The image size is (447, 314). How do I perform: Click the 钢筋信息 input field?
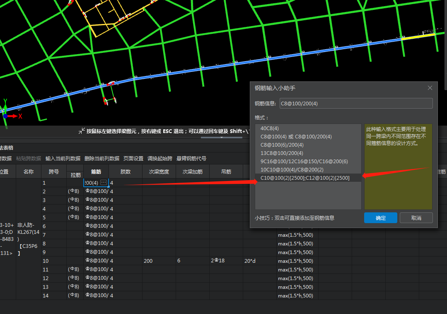pyautogui.click(x=356, y=104)
